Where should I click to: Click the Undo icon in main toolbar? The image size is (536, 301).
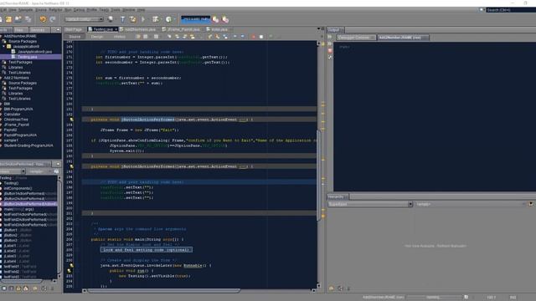(x=43, y=19)
